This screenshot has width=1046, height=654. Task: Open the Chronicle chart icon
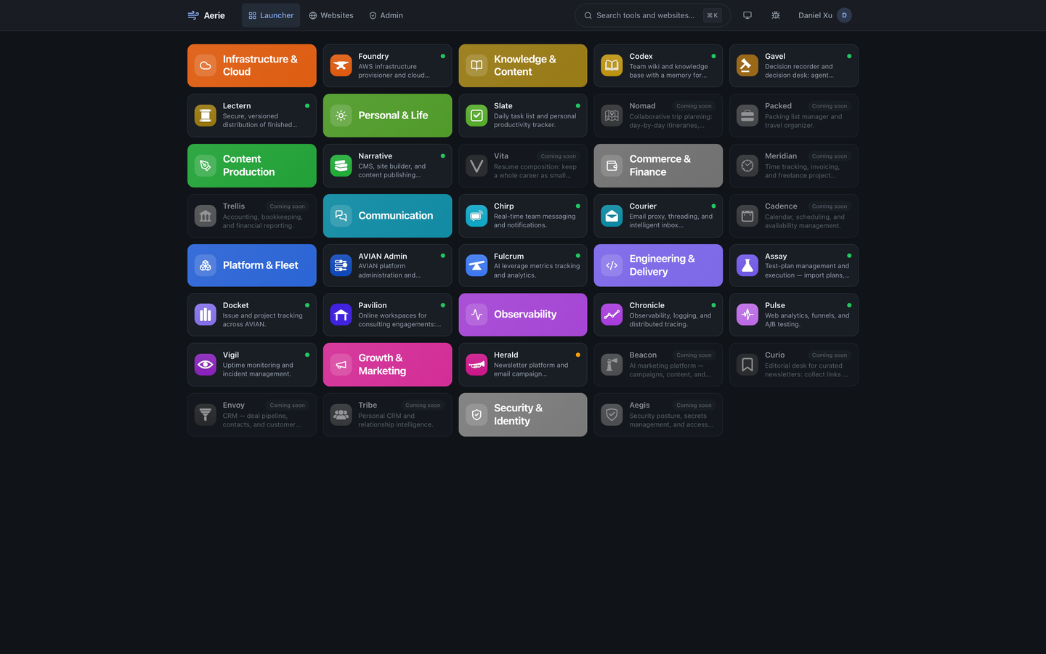(612, 315)
